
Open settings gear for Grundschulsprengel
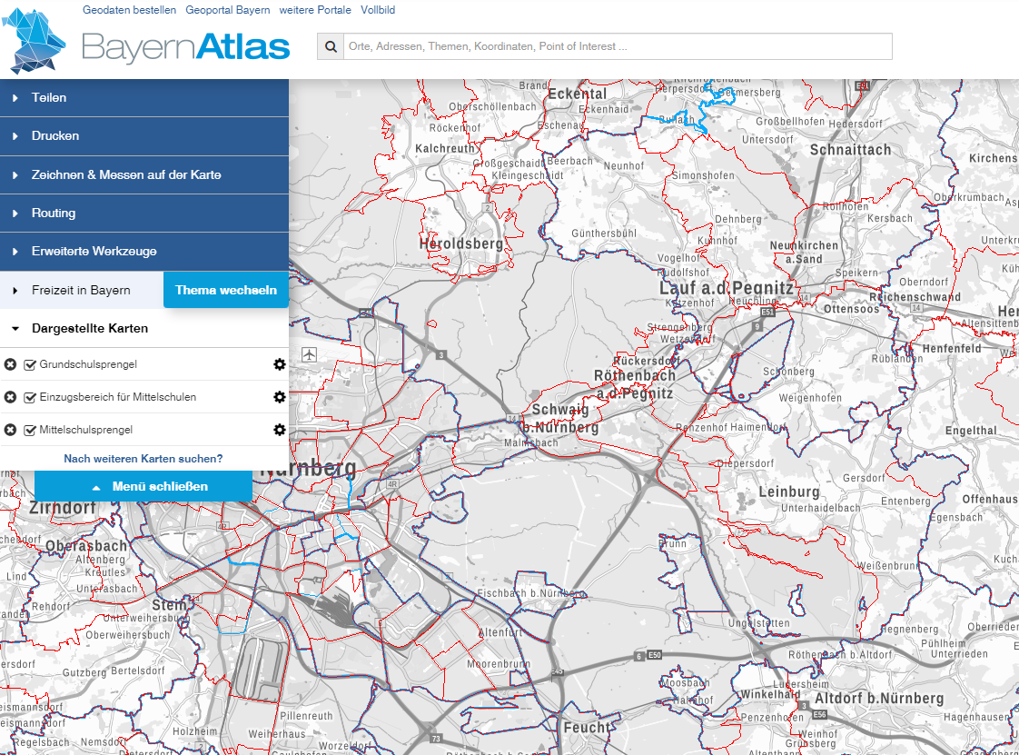[x=279, y=364]
